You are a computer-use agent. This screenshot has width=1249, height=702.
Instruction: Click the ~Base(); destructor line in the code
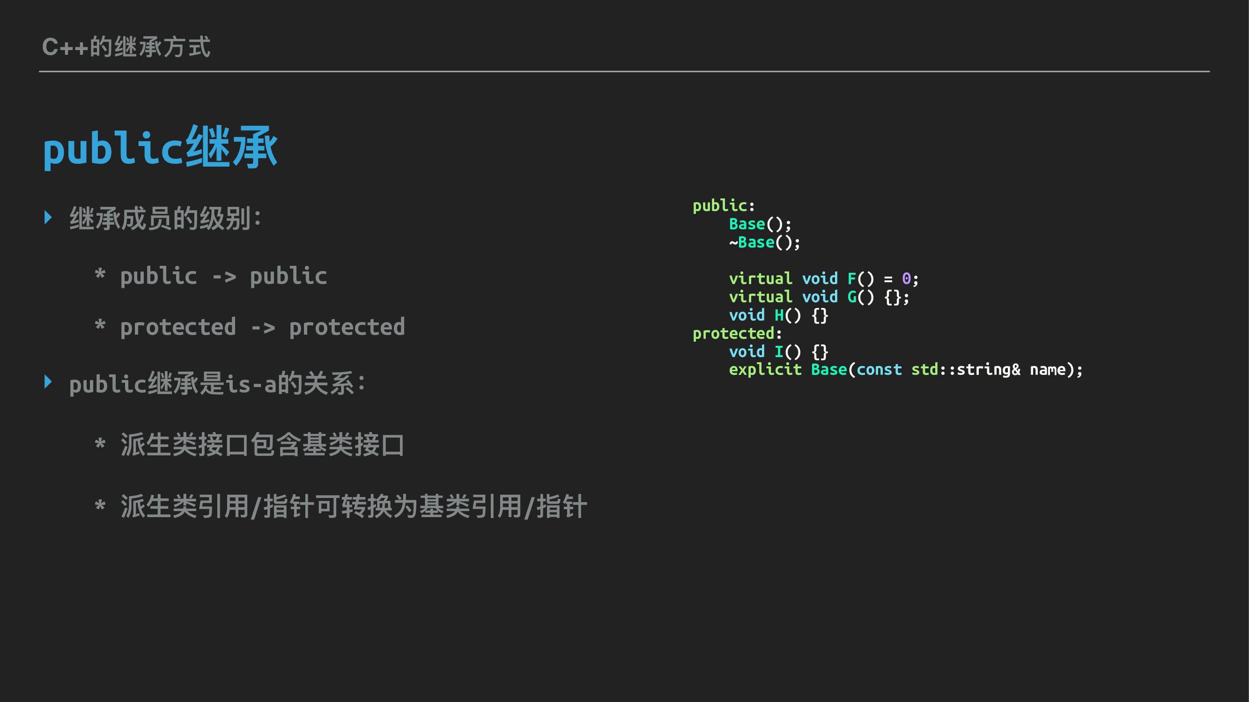click(764, 242)
